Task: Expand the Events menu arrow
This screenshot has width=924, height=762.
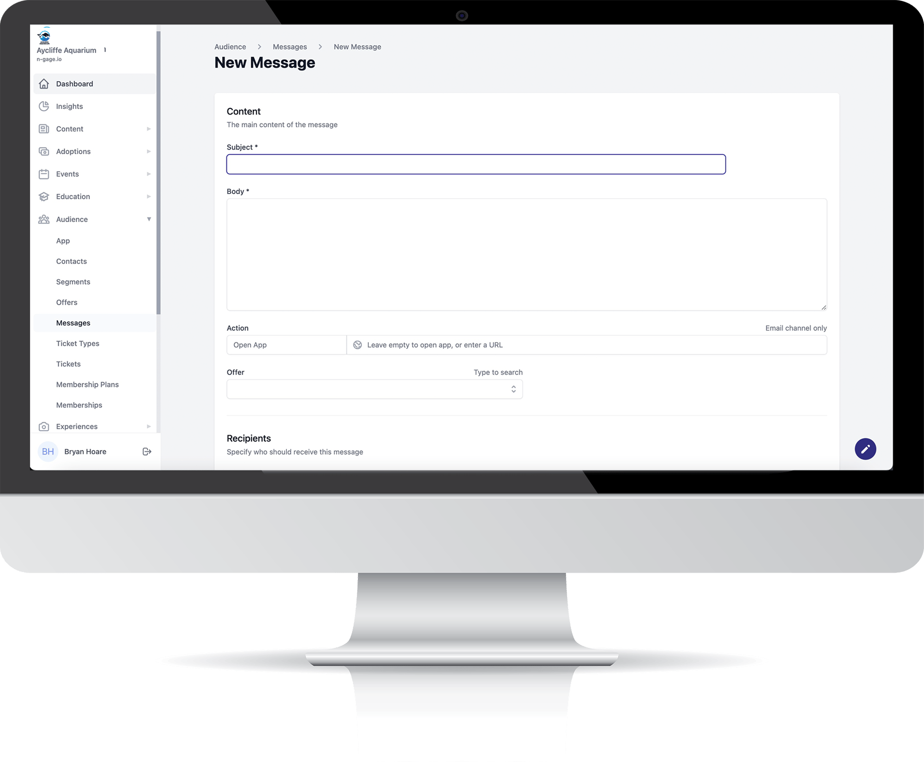Action: point(149,174)
